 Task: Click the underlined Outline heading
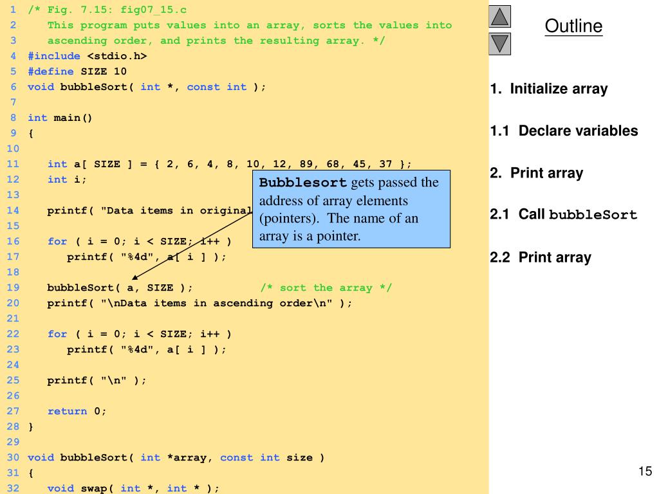pyautogui.click(x=573, y=26)
